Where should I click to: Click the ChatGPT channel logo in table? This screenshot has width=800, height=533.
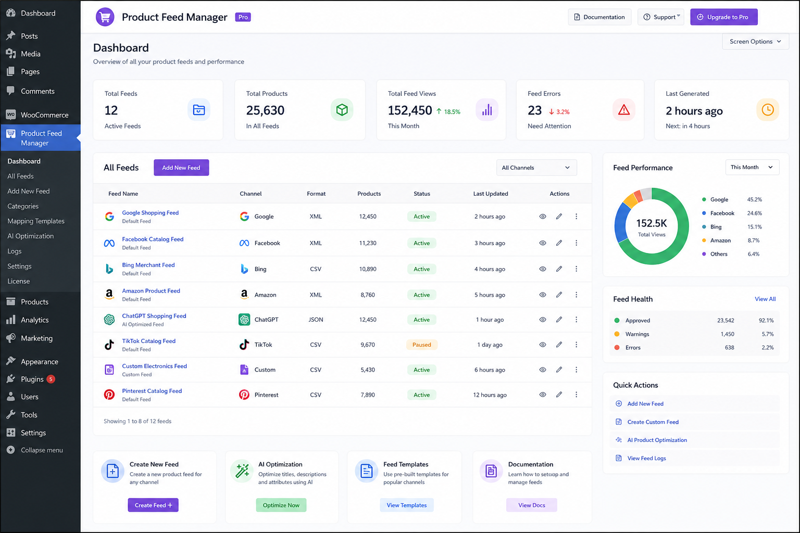tap(244, 320)
